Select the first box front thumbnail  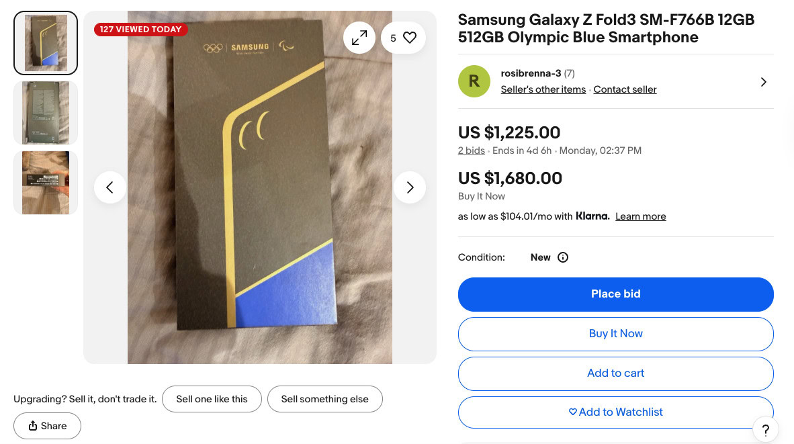46,43
